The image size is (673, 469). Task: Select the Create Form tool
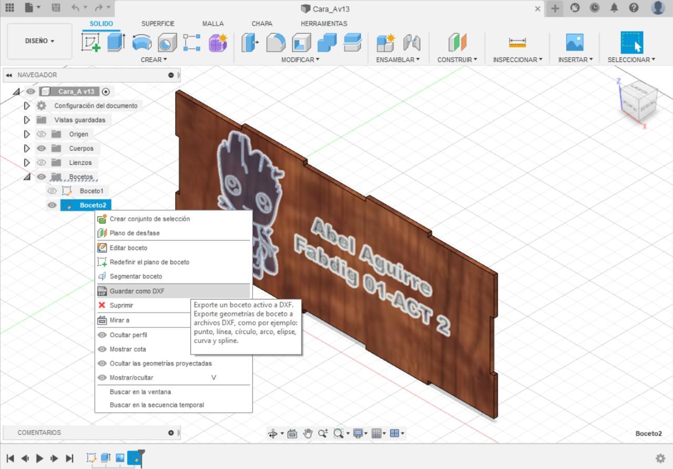coord(218,43)
